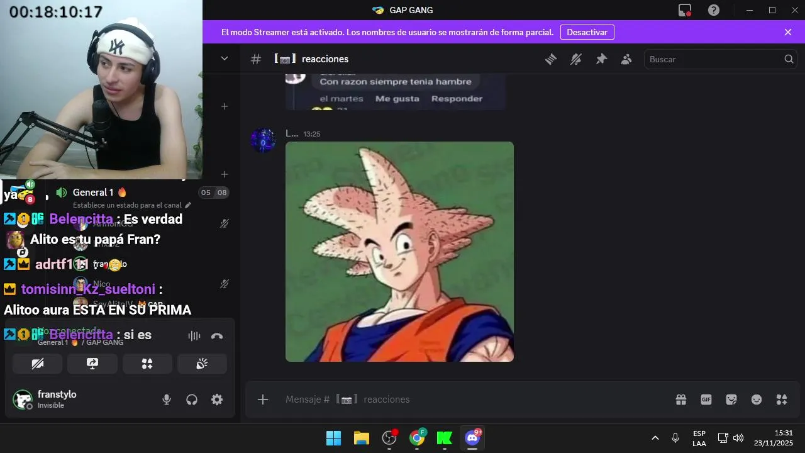Open the emoji picker

pos(757,400)
